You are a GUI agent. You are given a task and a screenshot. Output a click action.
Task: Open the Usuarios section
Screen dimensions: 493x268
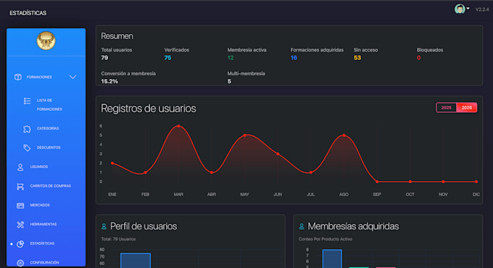39,167
